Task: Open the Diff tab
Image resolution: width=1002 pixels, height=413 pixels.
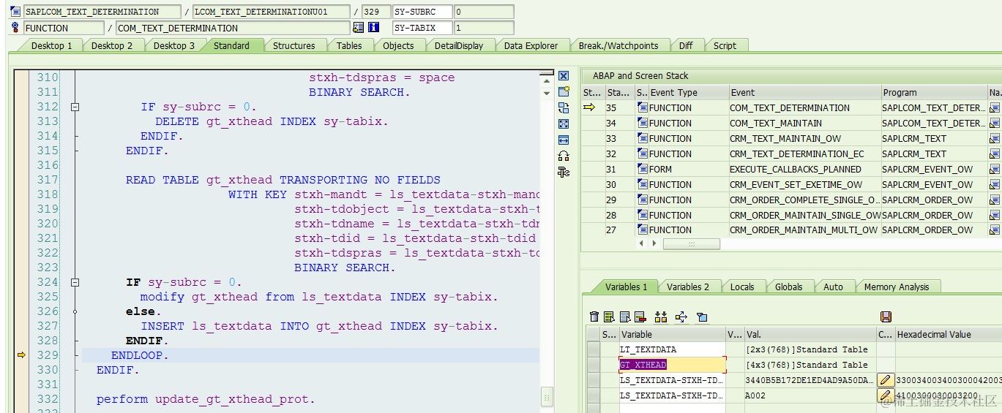Action: click(x=686, y=45)
